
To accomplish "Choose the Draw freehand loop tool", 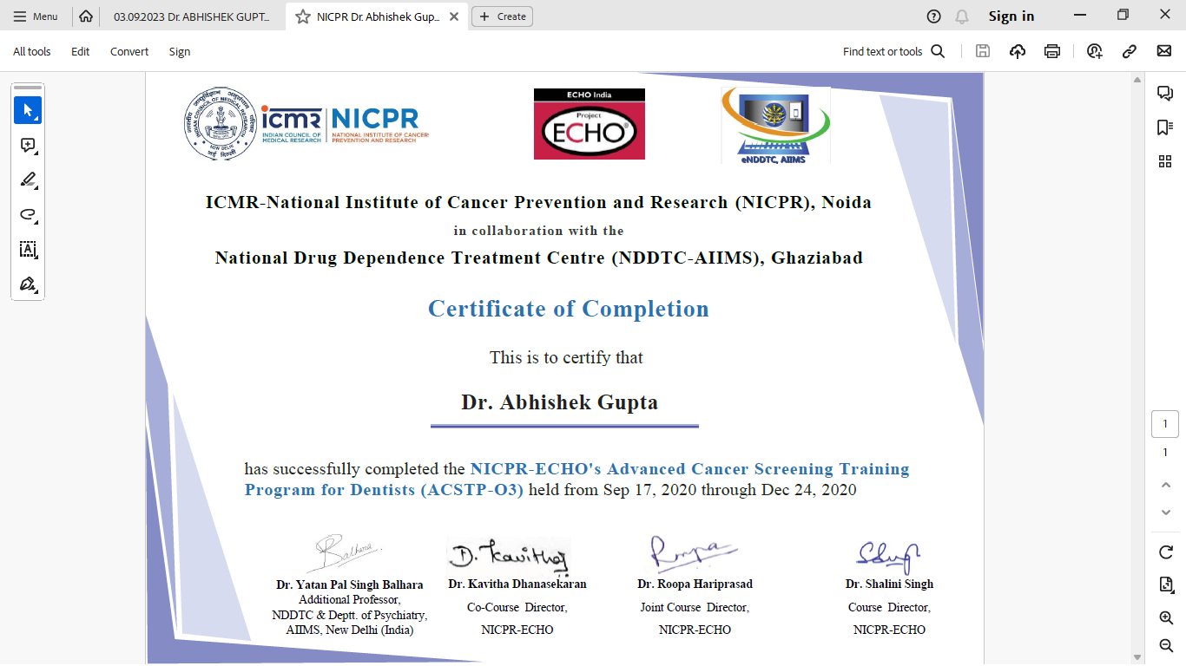I will pyautogui.click(x=28, y=215).
